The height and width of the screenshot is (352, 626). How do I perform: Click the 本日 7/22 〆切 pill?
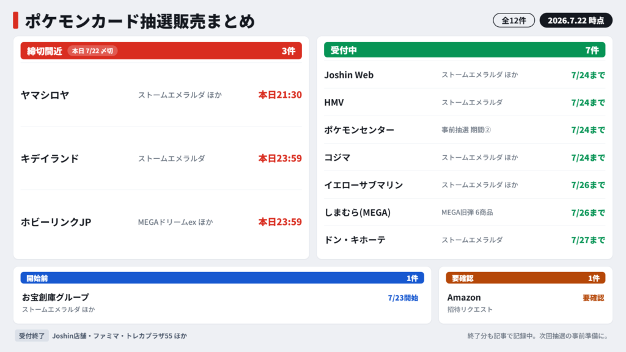[x=93, y=51]
